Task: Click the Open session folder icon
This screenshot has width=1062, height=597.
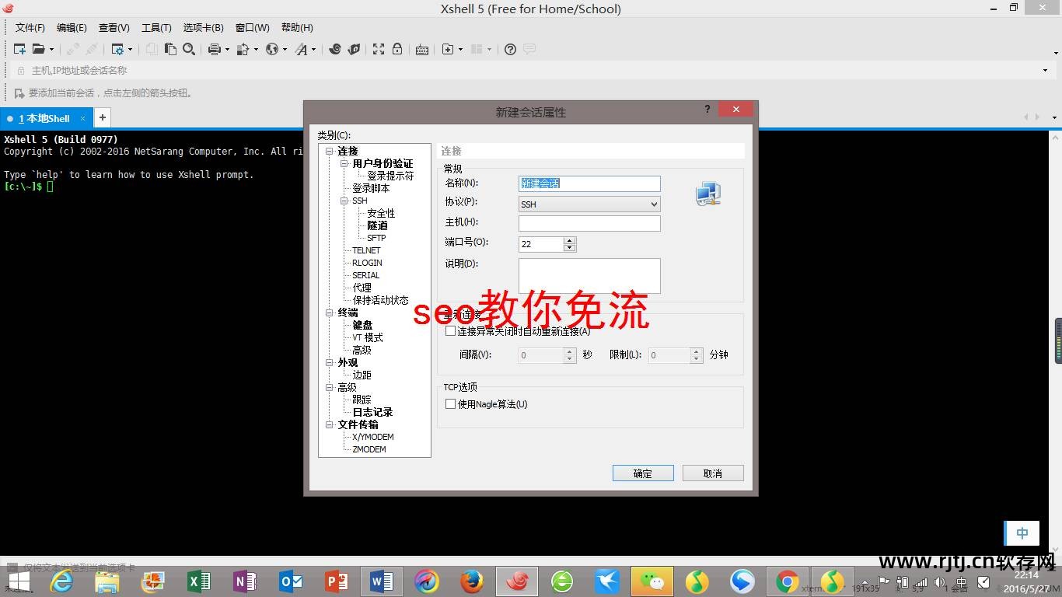Action: pos(38,49)
